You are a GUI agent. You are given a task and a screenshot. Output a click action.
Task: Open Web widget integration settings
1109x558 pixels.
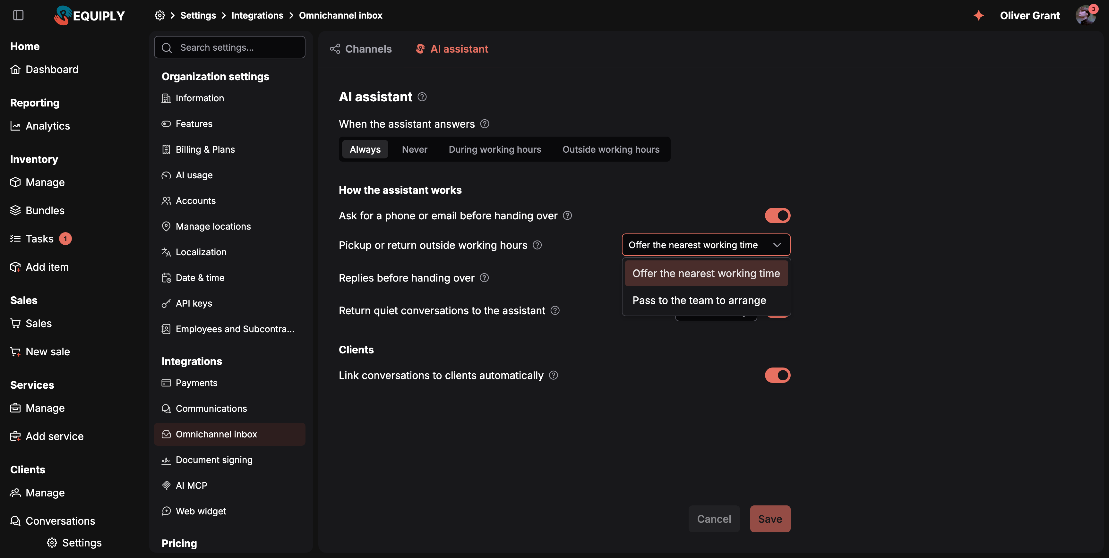click(x=229, y=511)
